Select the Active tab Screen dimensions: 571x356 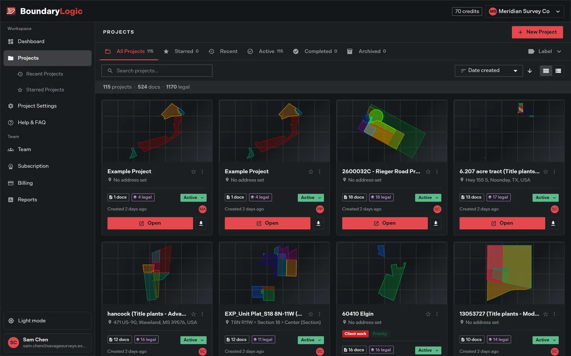click(265, 51)
